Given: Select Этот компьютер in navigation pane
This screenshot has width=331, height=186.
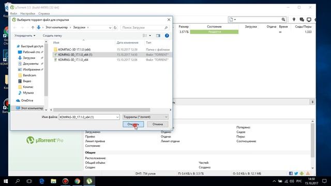Looking at the screenshot, I should point(29,108).
